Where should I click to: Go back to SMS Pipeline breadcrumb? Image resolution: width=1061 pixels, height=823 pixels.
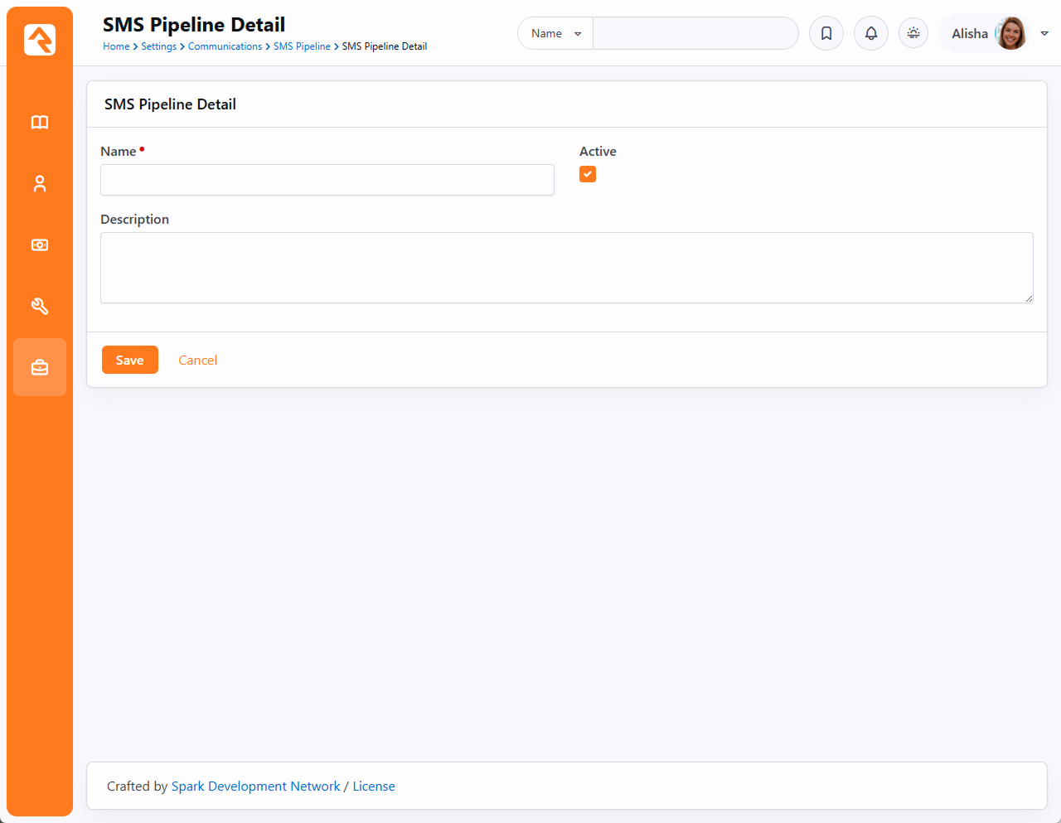pyautogui.click(x=302, y=46)
